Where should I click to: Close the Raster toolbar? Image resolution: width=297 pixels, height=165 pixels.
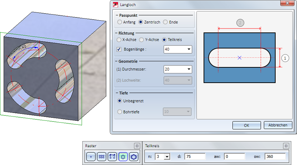137,146
